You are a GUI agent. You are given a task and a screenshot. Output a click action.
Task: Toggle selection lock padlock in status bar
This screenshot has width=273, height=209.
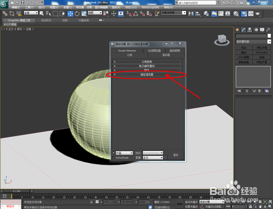(91, 202)
